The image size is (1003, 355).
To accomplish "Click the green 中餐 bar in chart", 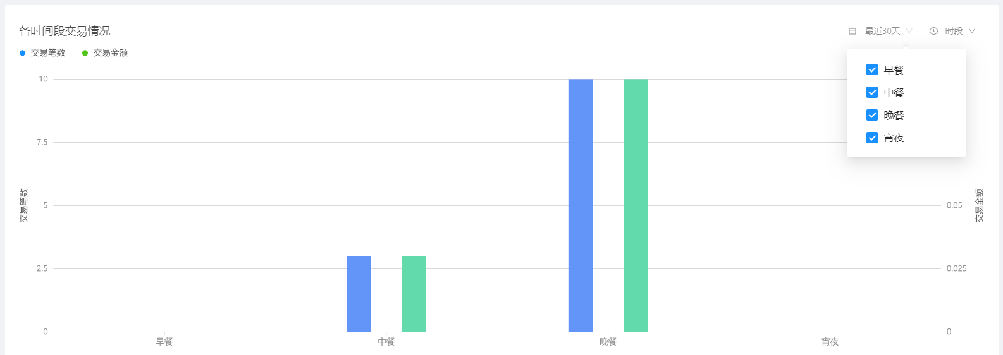I will (414, 294).
